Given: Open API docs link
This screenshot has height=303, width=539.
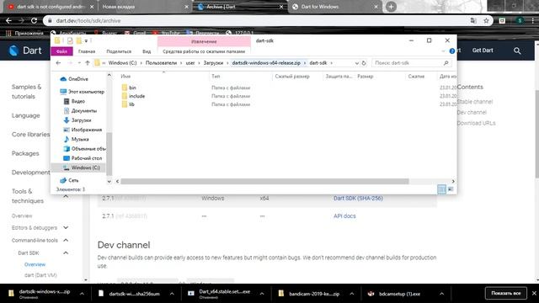Looking at the screenshot, I should click(344, 216).
